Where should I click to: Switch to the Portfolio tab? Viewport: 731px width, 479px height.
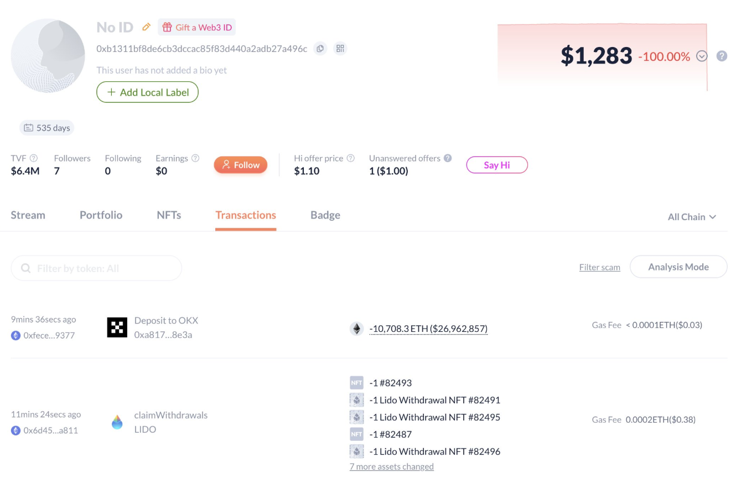tap(101, 215)
